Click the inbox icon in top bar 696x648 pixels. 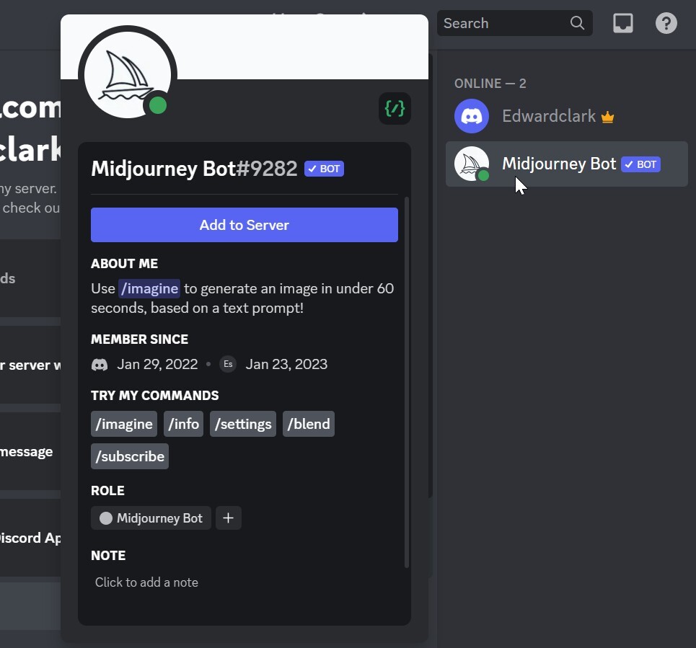(x=623, y=23)
